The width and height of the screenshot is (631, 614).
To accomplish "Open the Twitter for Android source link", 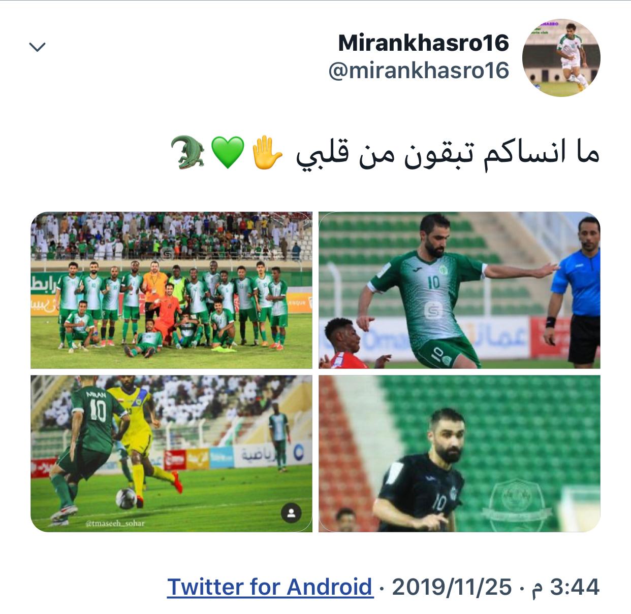I will (270, 587).
